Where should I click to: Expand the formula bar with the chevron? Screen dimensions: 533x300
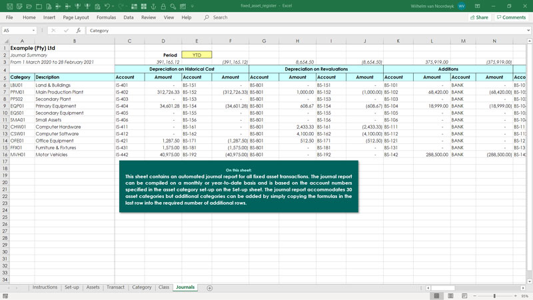tap(528, 31)
